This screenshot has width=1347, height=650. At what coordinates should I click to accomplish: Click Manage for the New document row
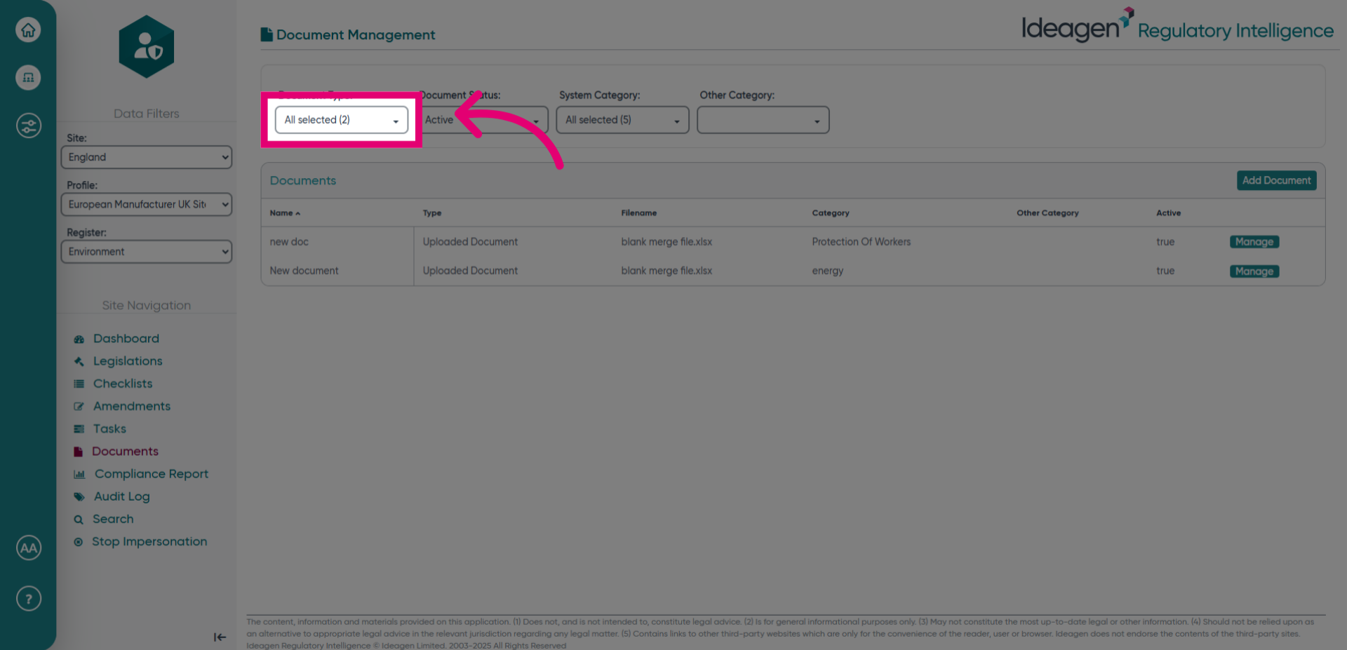pos(1254,271)
